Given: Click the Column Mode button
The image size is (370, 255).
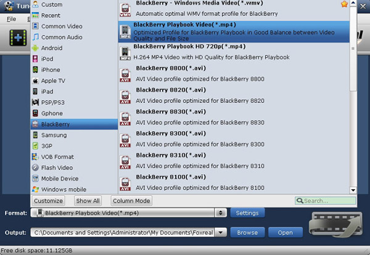Looking at the screenshot, I should (x=131, y=201).
